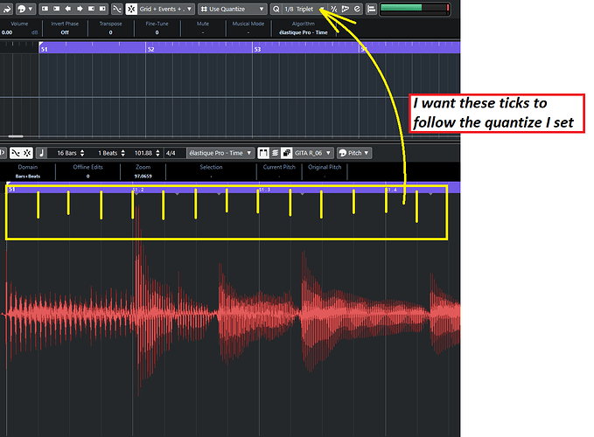Click bar 53 in the project ruler
Screen dimensions: 594x437
pos(257,49)
